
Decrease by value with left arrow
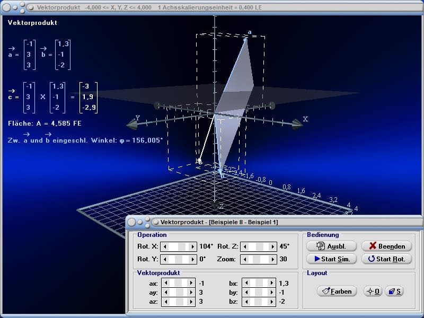(x=246, y=293)
